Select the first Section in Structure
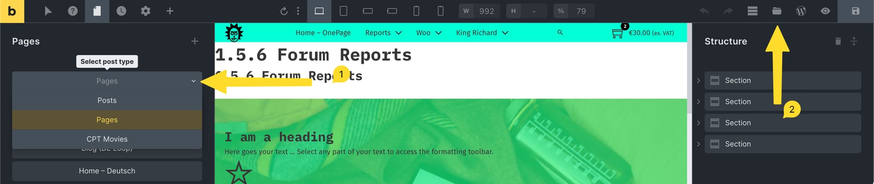This screenshot has height=184, width=874. 783,80
